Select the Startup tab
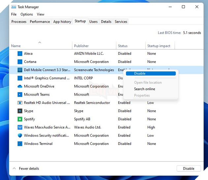 80,21
